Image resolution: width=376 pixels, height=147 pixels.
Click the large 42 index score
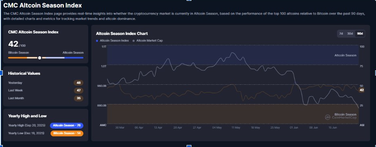point(13,44)
